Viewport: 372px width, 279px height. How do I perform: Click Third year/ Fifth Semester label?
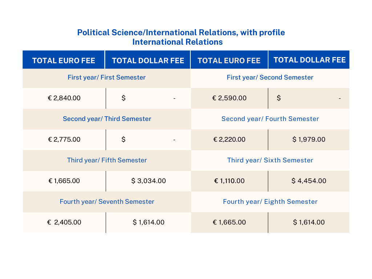coord(107,160)
